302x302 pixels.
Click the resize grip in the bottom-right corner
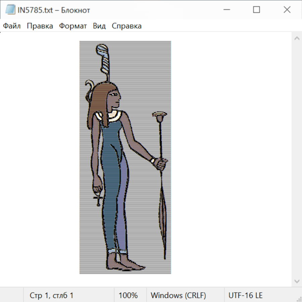299,299
